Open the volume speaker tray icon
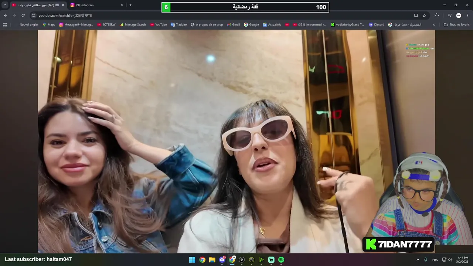 [x=450, y=260]
